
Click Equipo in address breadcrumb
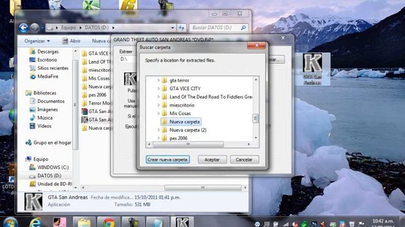point(68,28)
